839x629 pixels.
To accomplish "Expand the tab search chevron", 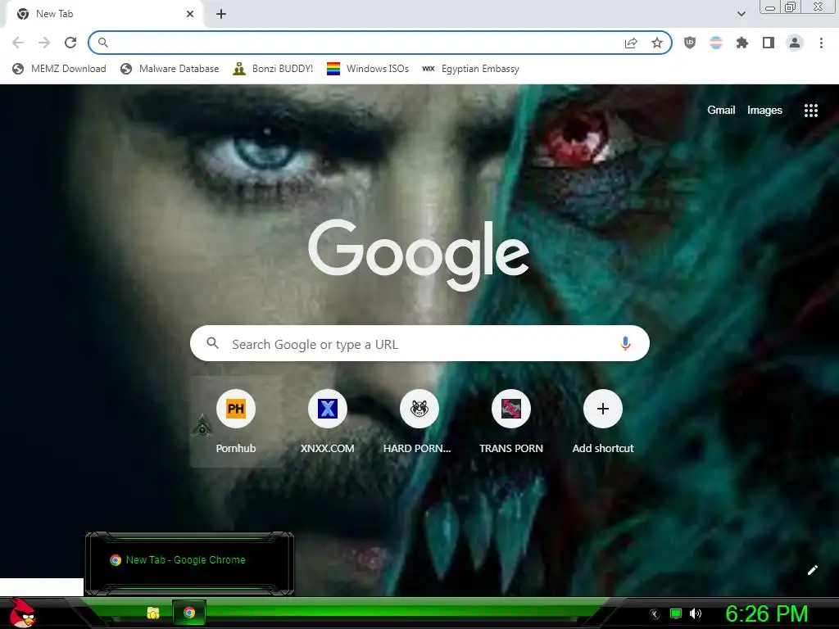I will click(741, 14).
